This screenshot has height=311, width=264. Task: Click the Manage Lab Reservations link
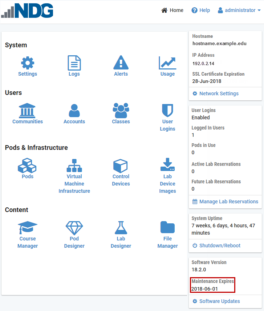point(228,202)
